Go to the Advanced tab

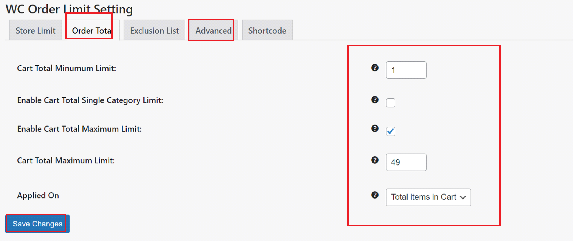pyautogui.click(x=213, y=30)
